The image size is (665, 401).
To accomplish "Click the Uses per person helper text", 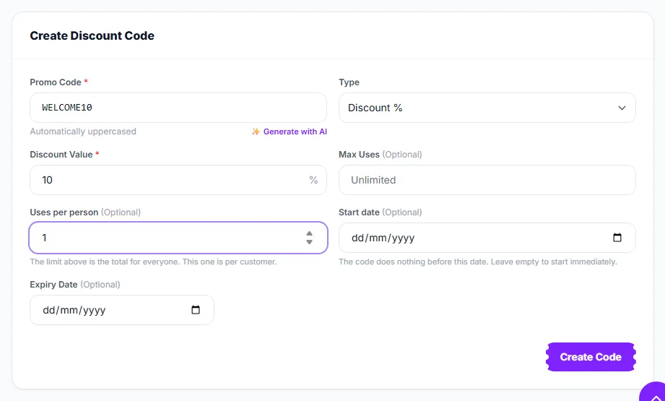I will [153, 262].
